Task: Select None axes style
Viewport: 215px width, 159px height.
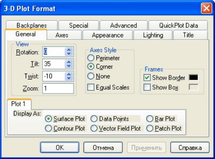Action: click(91, 76)
